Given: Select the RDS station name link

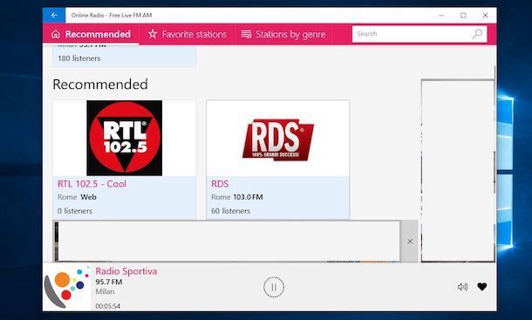Looking at the screenshot, I should click(220, 184).
